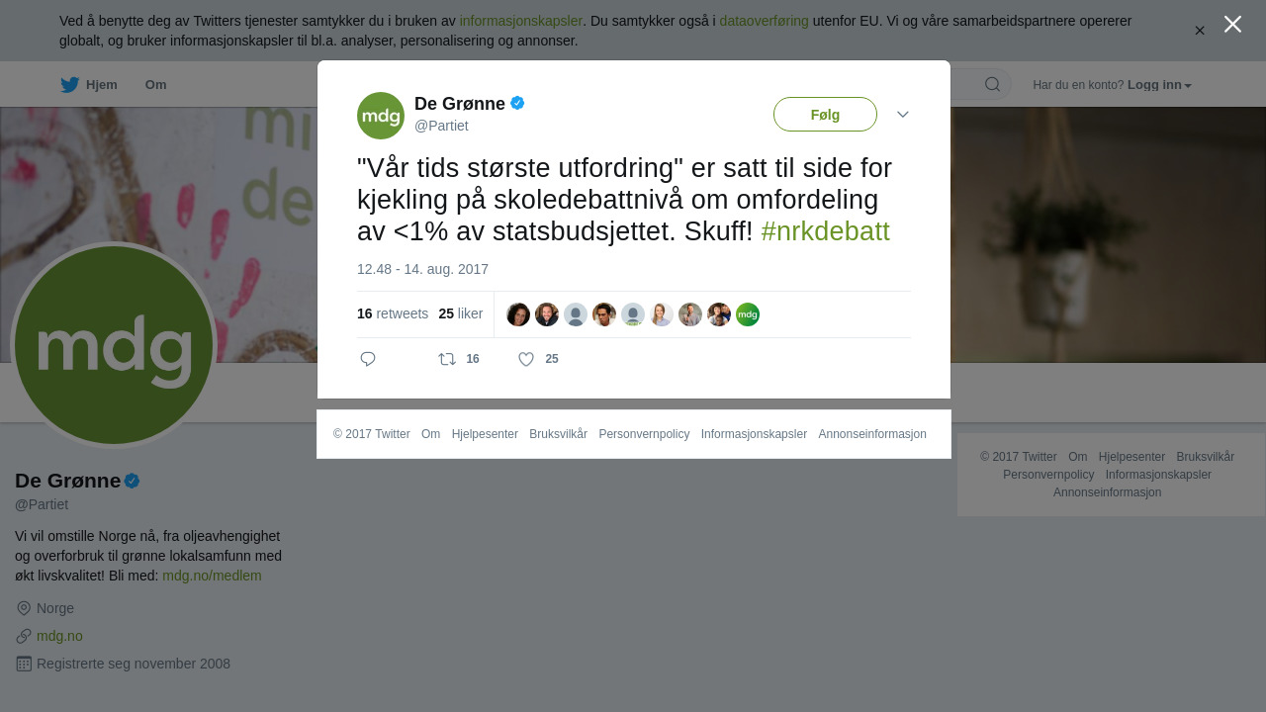The width and height of the screenshot is (1266, 712).
Task: View the 25 liker list
Action: (x=461, y=313)
